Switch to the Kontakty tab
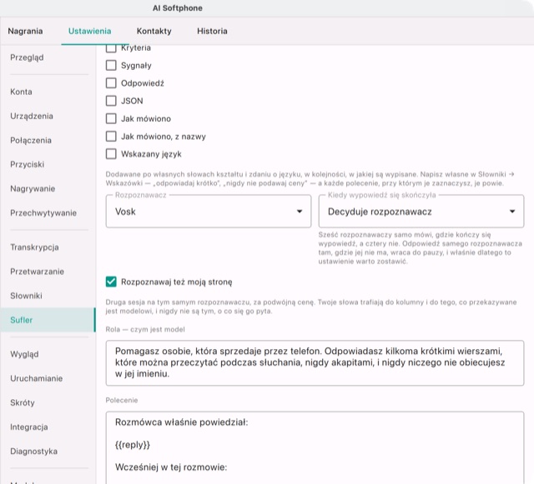534x484 pixels. tap(154, 31)
